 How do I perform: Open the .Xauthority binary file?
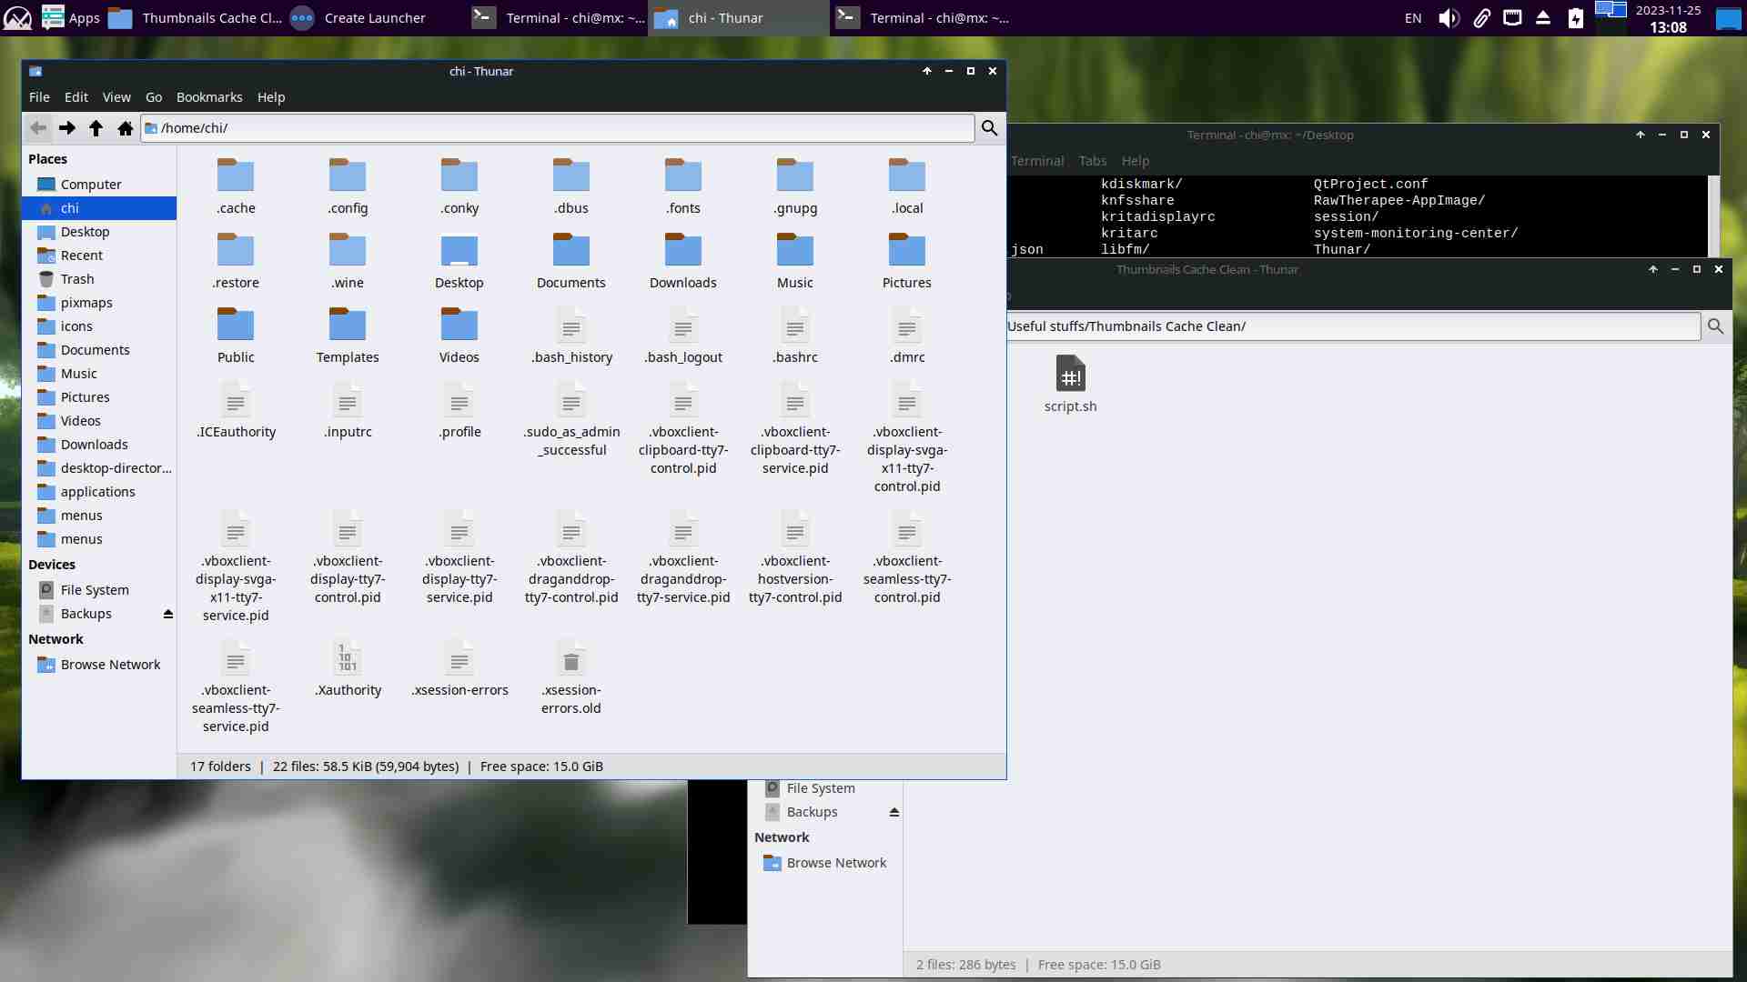348,659
